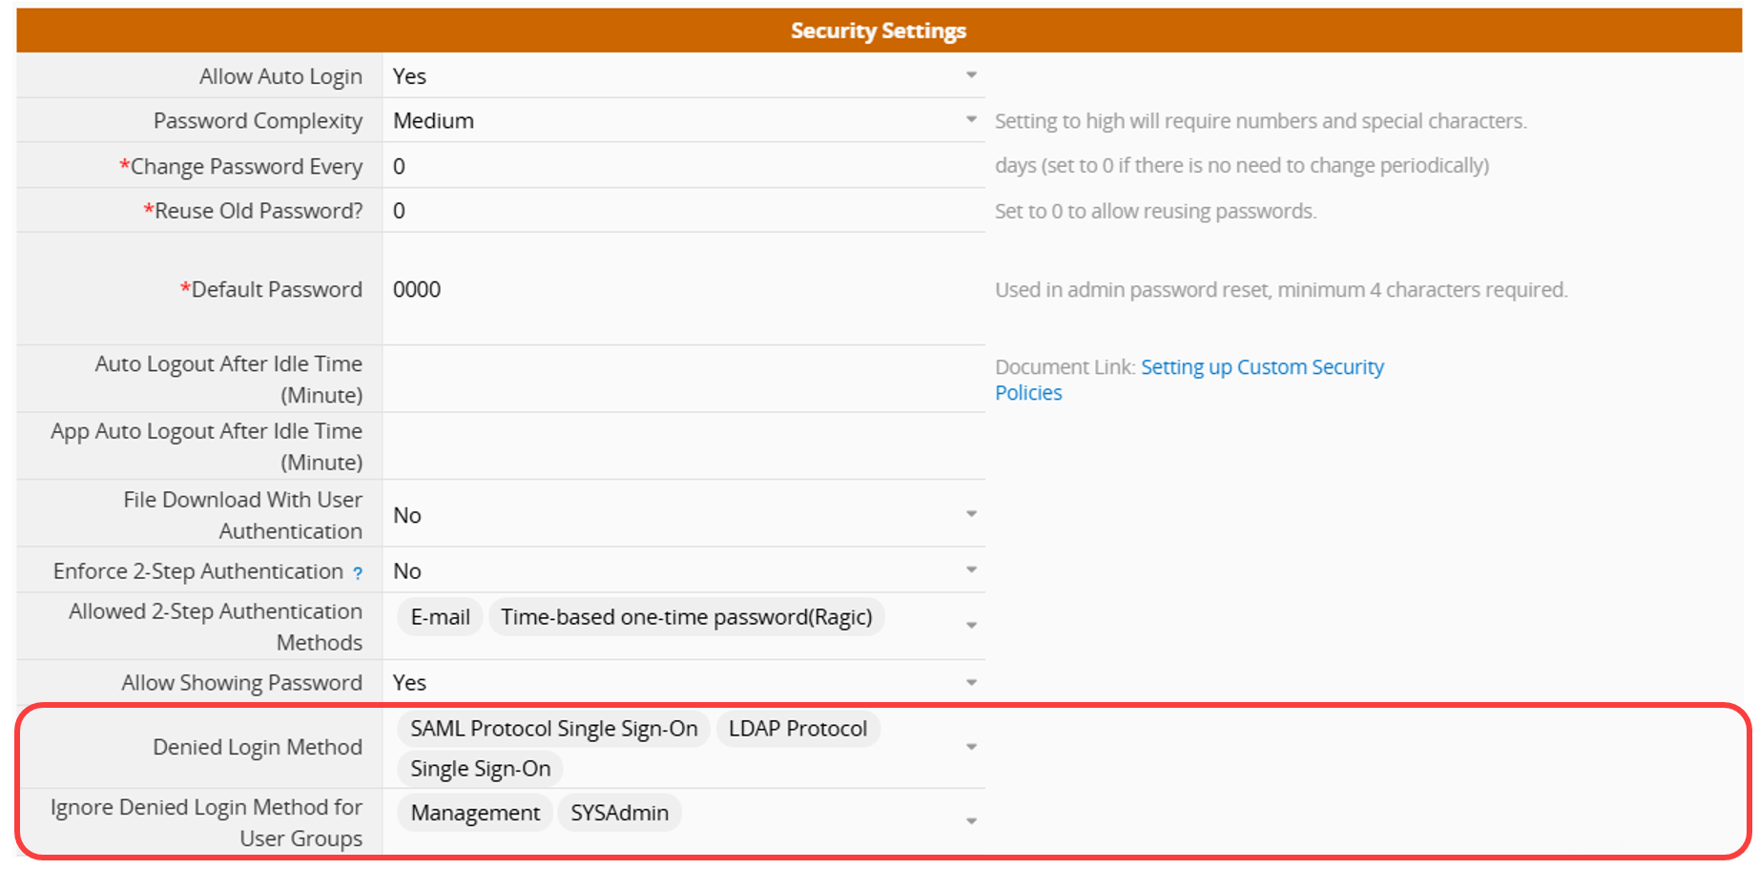Click the App Auto Logout Idle Time field
1759x869 pixels.
click(x=683, y=445)
